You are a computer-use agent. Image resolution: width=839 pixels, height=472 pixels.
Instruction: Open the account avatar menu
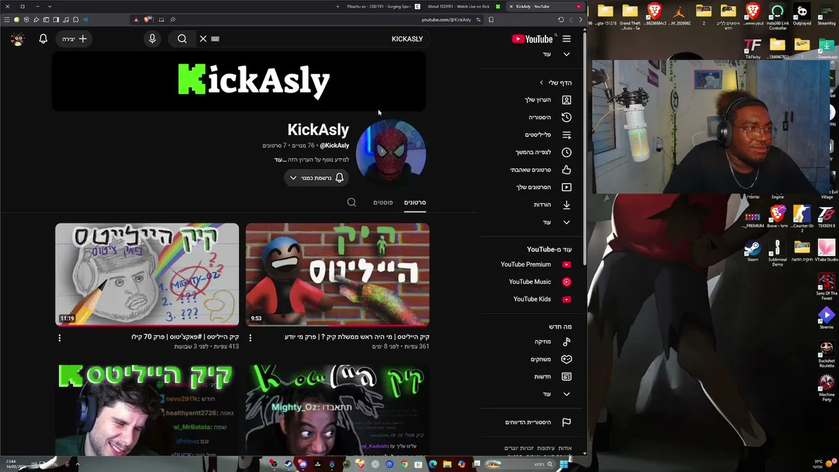coord(18,39)
